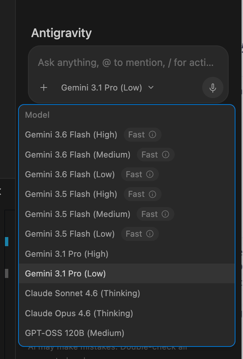Click info icon beside Gemini 3.5 Flash (Low)
Screen dimensions: 243x359
click(150, 234)
